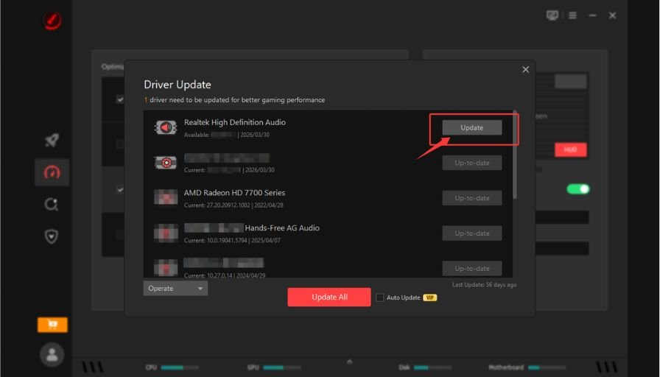Select the Realtek High Definition Audio text
Viewport: 660px width, 377px height.
pyautogui.click(x=235, y=122)
